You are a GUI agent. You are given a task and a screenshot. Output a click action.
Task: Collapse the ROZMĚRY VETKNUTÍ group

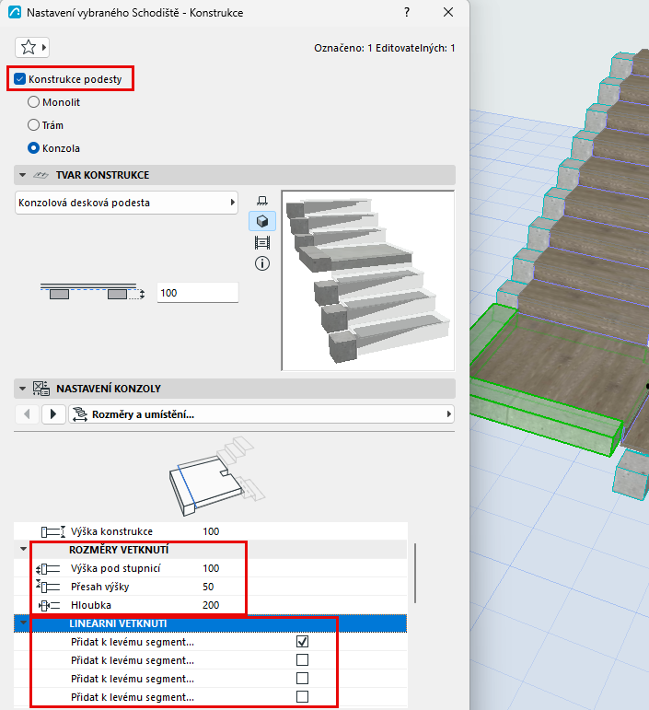pyautogui.click(x=24, y=549)
